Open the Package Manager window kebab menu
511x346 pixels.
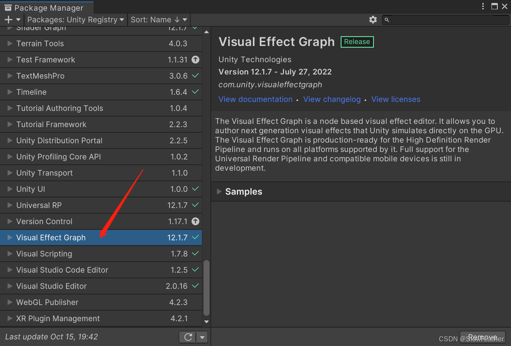[483, 6]
